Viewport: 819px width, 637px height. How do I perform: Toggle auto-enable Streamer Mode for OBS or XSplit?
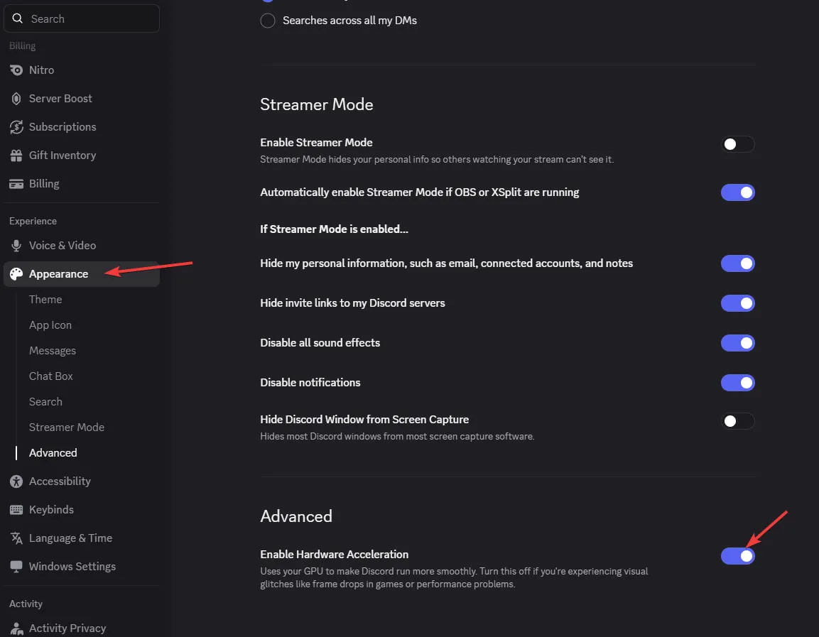(737, 192)
